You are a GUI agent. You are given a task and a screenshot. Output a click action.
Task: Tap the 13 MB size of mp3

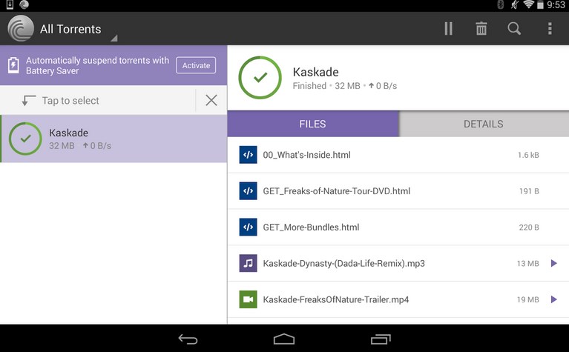(x=528, y=264)
